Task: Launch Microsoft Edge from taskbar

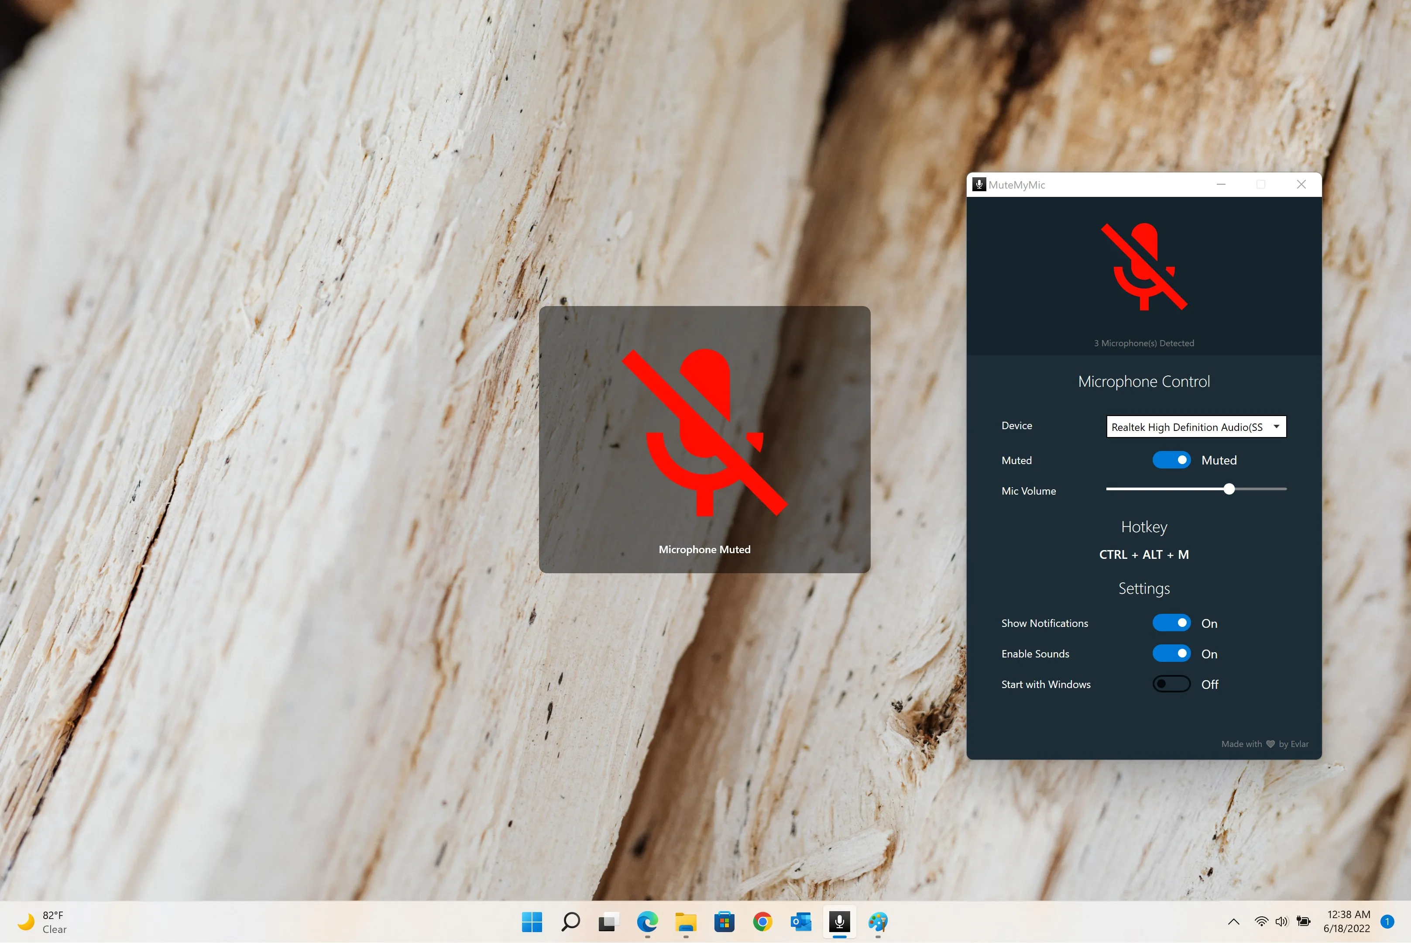Action: point(647,921)
